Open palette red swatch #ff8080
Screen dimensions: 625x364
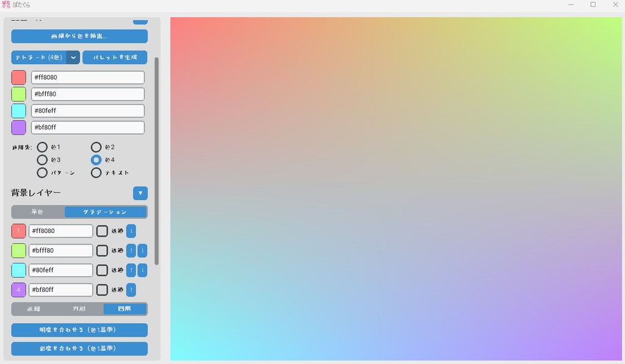[x=19, y=77]
